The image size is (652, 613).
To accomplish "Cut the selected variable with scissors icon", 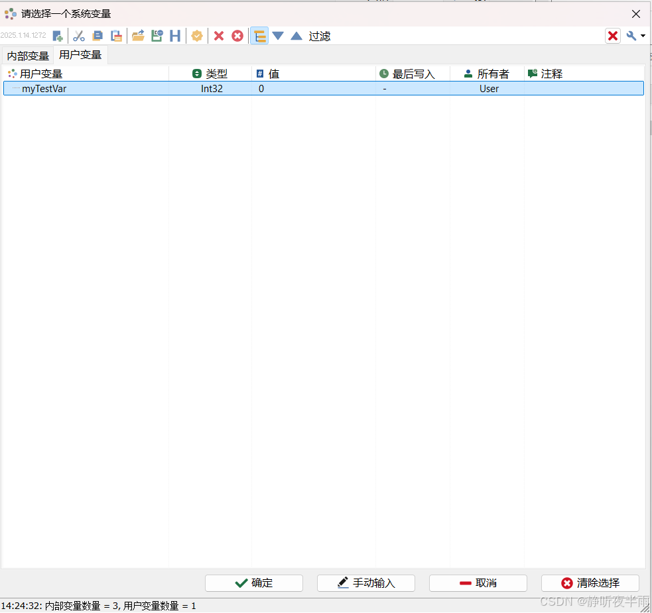I will coord(78,36).
